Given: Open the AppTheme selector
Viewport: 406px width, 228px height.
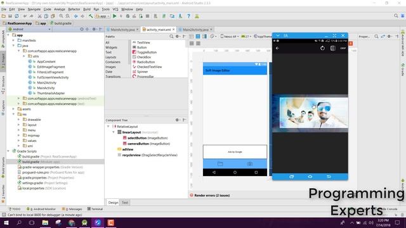Looking at the screenshot, I should coord(263,37).
